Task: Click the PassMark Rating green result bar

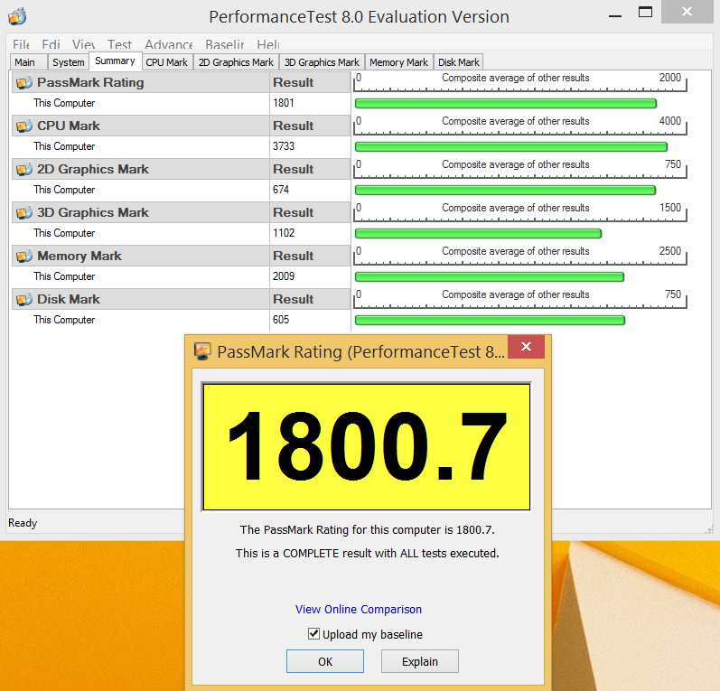Action: click(x=506, y=104)
